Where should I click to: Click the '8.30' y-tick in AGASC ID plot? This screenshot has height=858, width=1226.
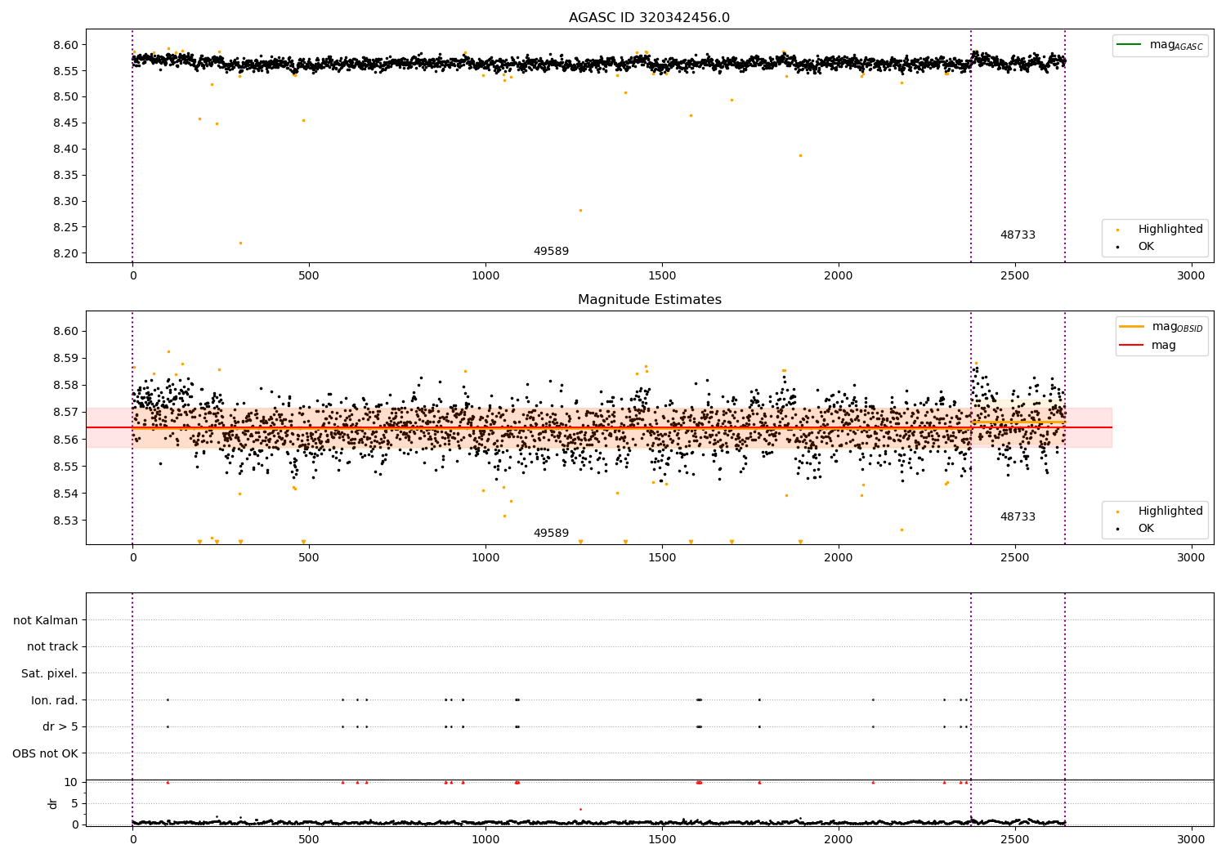(x=65, y=202)
